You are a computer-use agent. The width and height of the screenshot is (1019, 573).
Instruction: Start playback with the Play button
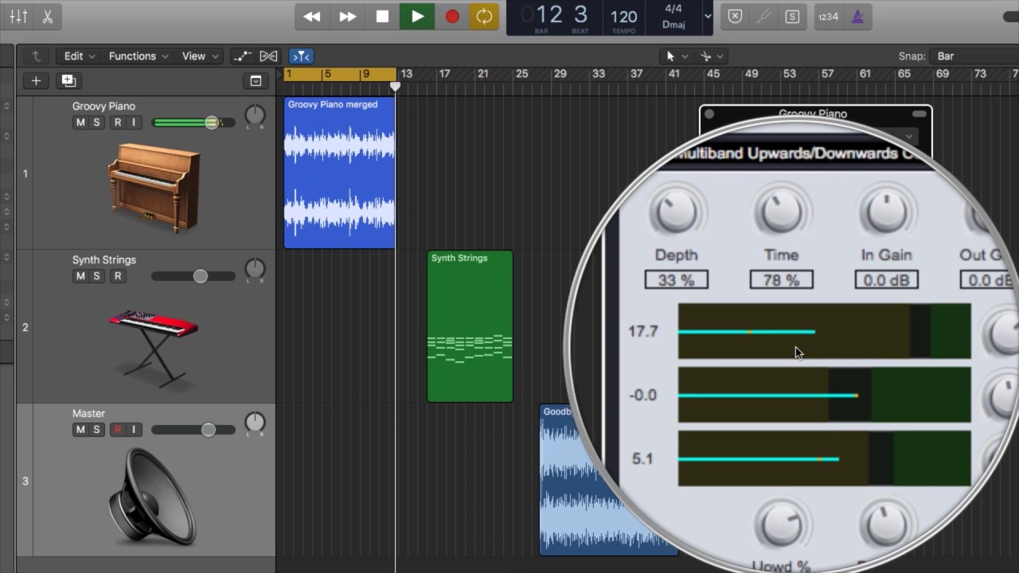click(417, 17)
